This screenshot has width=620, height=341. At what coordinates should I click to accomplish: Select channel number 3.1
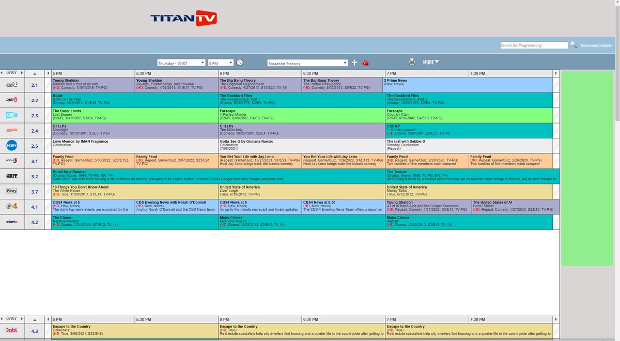pyautogui.click(x=35, y=161)
